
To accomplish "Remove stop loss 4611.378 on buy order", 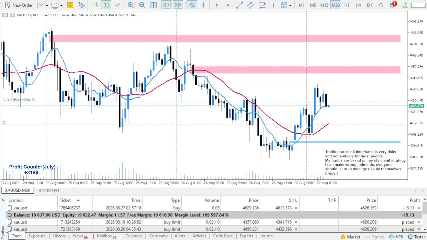I will coord(296,208).
